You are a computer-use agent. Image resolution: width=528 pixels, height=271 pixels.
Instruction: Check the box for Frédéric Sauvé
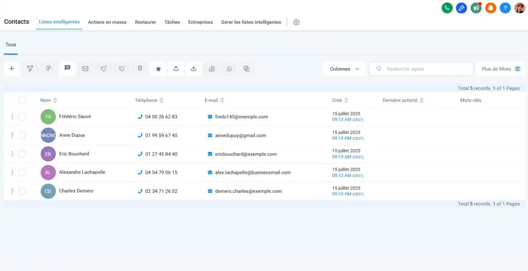22,117
